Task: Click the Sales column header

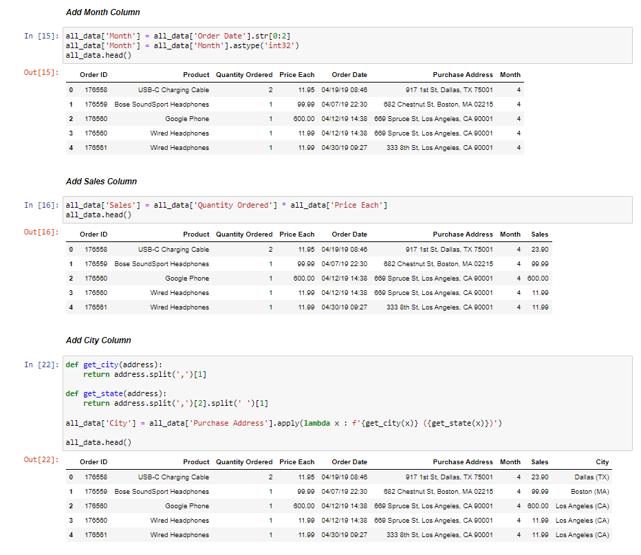Action: tap(540, 234)
